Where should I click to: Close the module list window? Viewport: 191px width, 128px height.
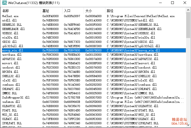tap(185, 3)
